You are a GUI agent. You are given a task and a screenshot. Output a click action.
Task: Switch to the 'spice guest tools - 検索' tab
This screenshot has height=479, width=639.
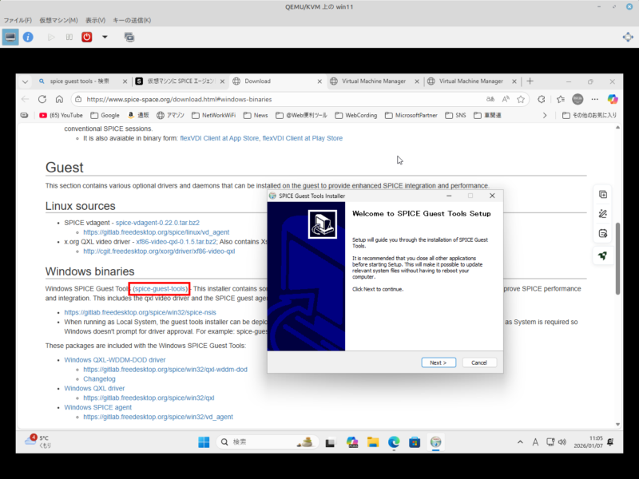[x=80, y=81]
